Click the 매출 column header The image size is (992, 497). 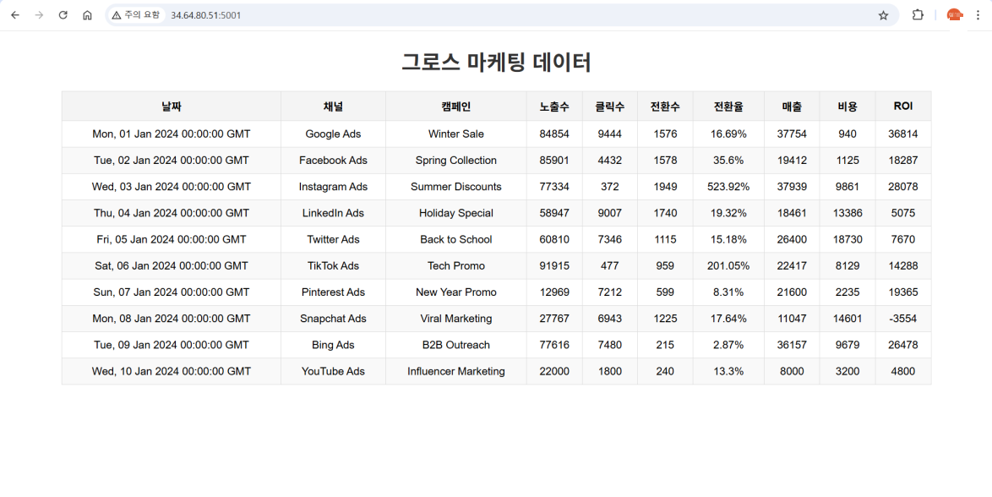pyautogui.click(x=792, y=106)
